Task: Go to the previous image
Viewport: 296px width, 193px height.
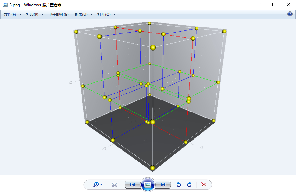Action: [x=133, y=184]
